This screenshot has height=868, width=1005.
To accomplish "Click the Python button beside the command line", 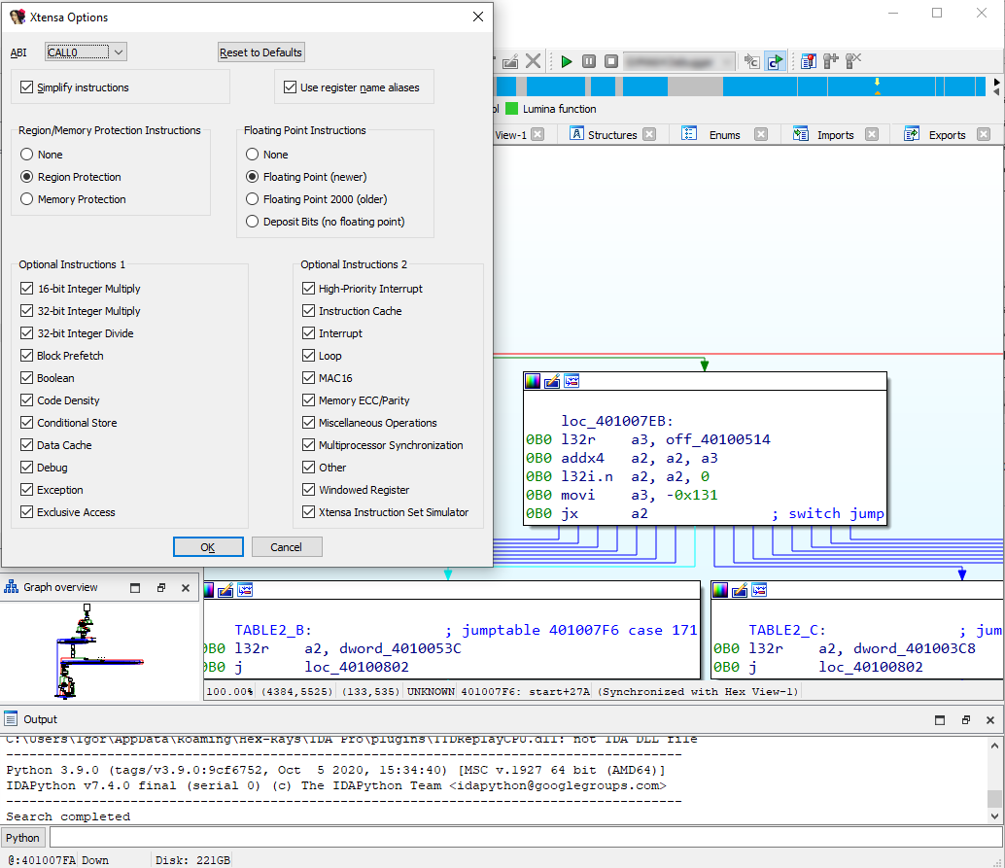I will 23,838.
